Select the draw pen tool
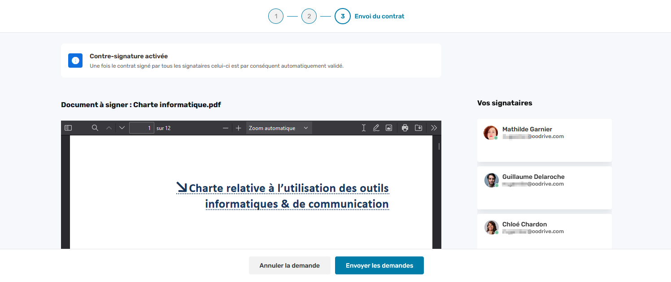This screenshot has height=282, width=671. click(x=376, y=128)
